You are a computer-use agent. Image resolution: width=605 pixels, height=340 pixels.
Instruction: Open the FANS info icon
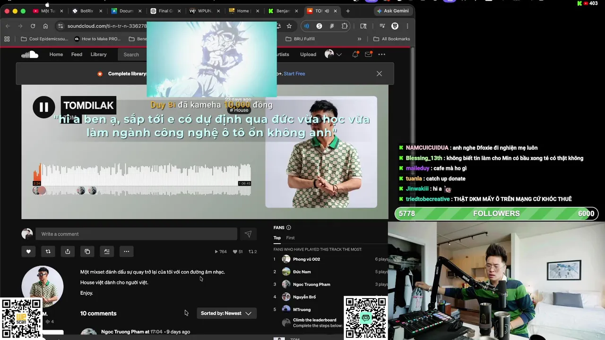click(289, 228)
